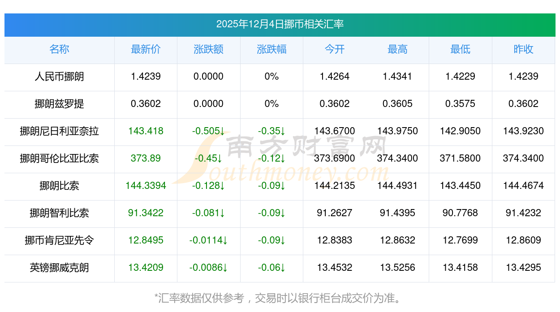Click the low value 90.7768
Screen dimensions: 560x312
(x=461, y=213)
